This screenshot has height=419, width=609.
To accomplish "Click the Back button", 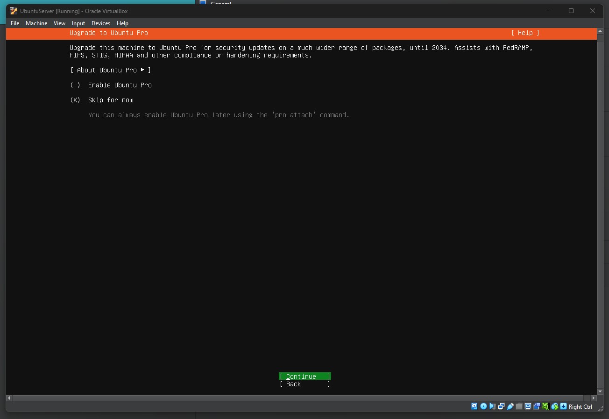I will coord(304,384).
